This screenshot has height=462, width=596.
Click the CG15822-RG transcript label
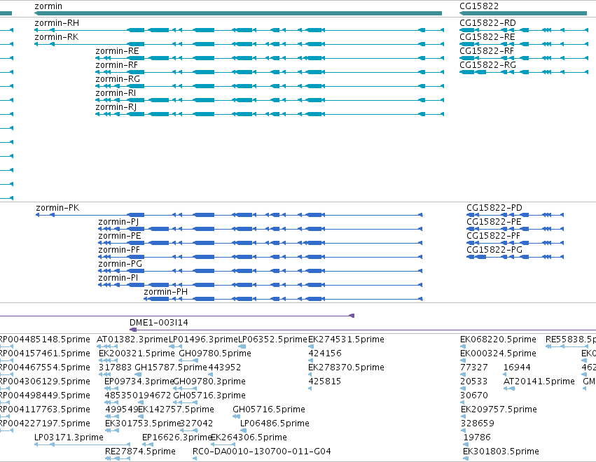click(x=487, y=65)
